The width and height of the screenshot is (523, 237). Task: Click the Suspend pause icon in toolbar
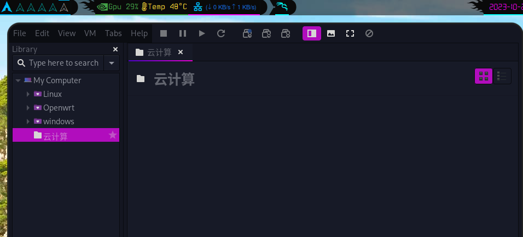(x=183, y=33)
